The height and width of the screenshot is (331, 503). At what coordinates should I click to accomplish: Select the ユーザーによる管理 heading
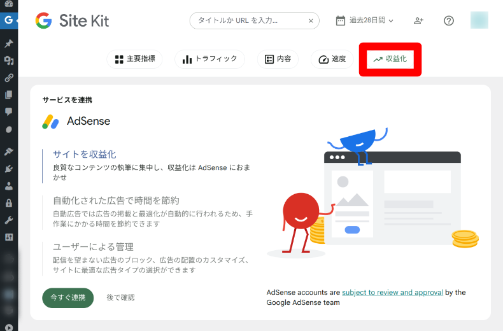(x=93, y=246)
